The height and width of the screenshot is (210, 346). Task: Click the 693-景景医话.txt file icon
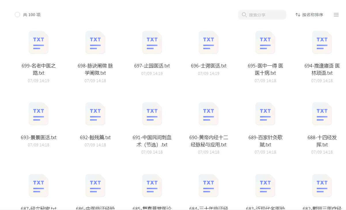click(x=39, y=114)
